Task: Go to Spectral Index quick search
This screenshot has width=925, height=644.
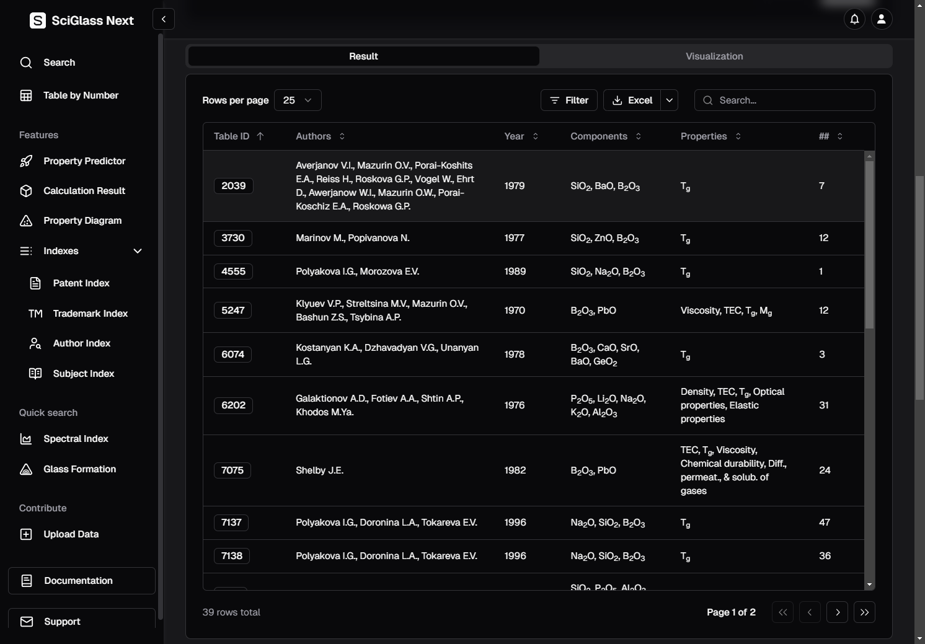Action: [76, 439]
